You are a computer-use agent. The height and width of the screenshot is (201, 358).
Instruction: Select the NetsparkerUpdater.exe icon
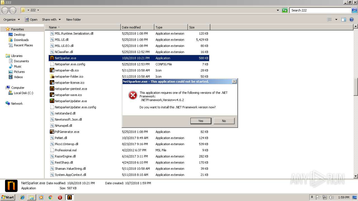(x=52, y=101)
